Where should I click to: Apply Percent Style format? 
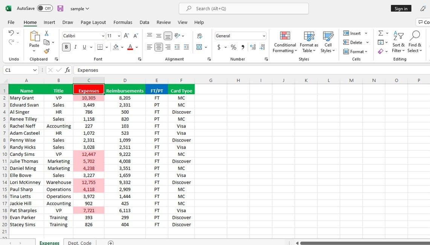pyautogui.click(x=233, y=47)
